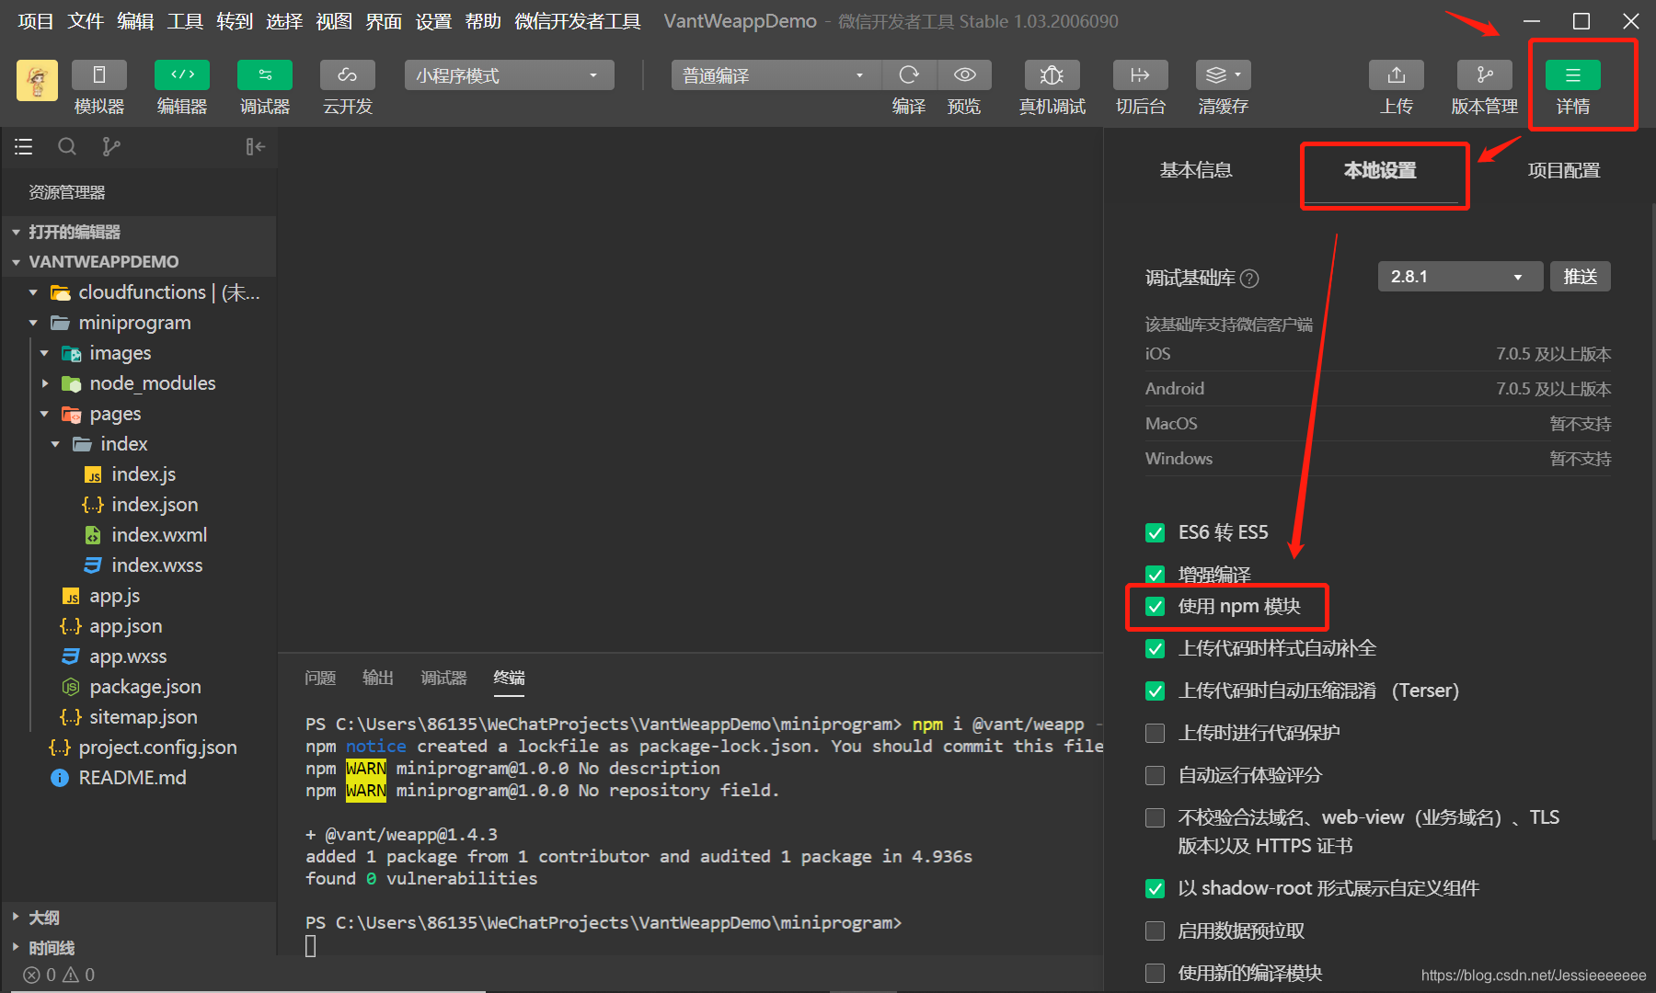Toggle 使用 npm 模块 checkbox
The image size is (1656, 993).
pos(1156,606)
